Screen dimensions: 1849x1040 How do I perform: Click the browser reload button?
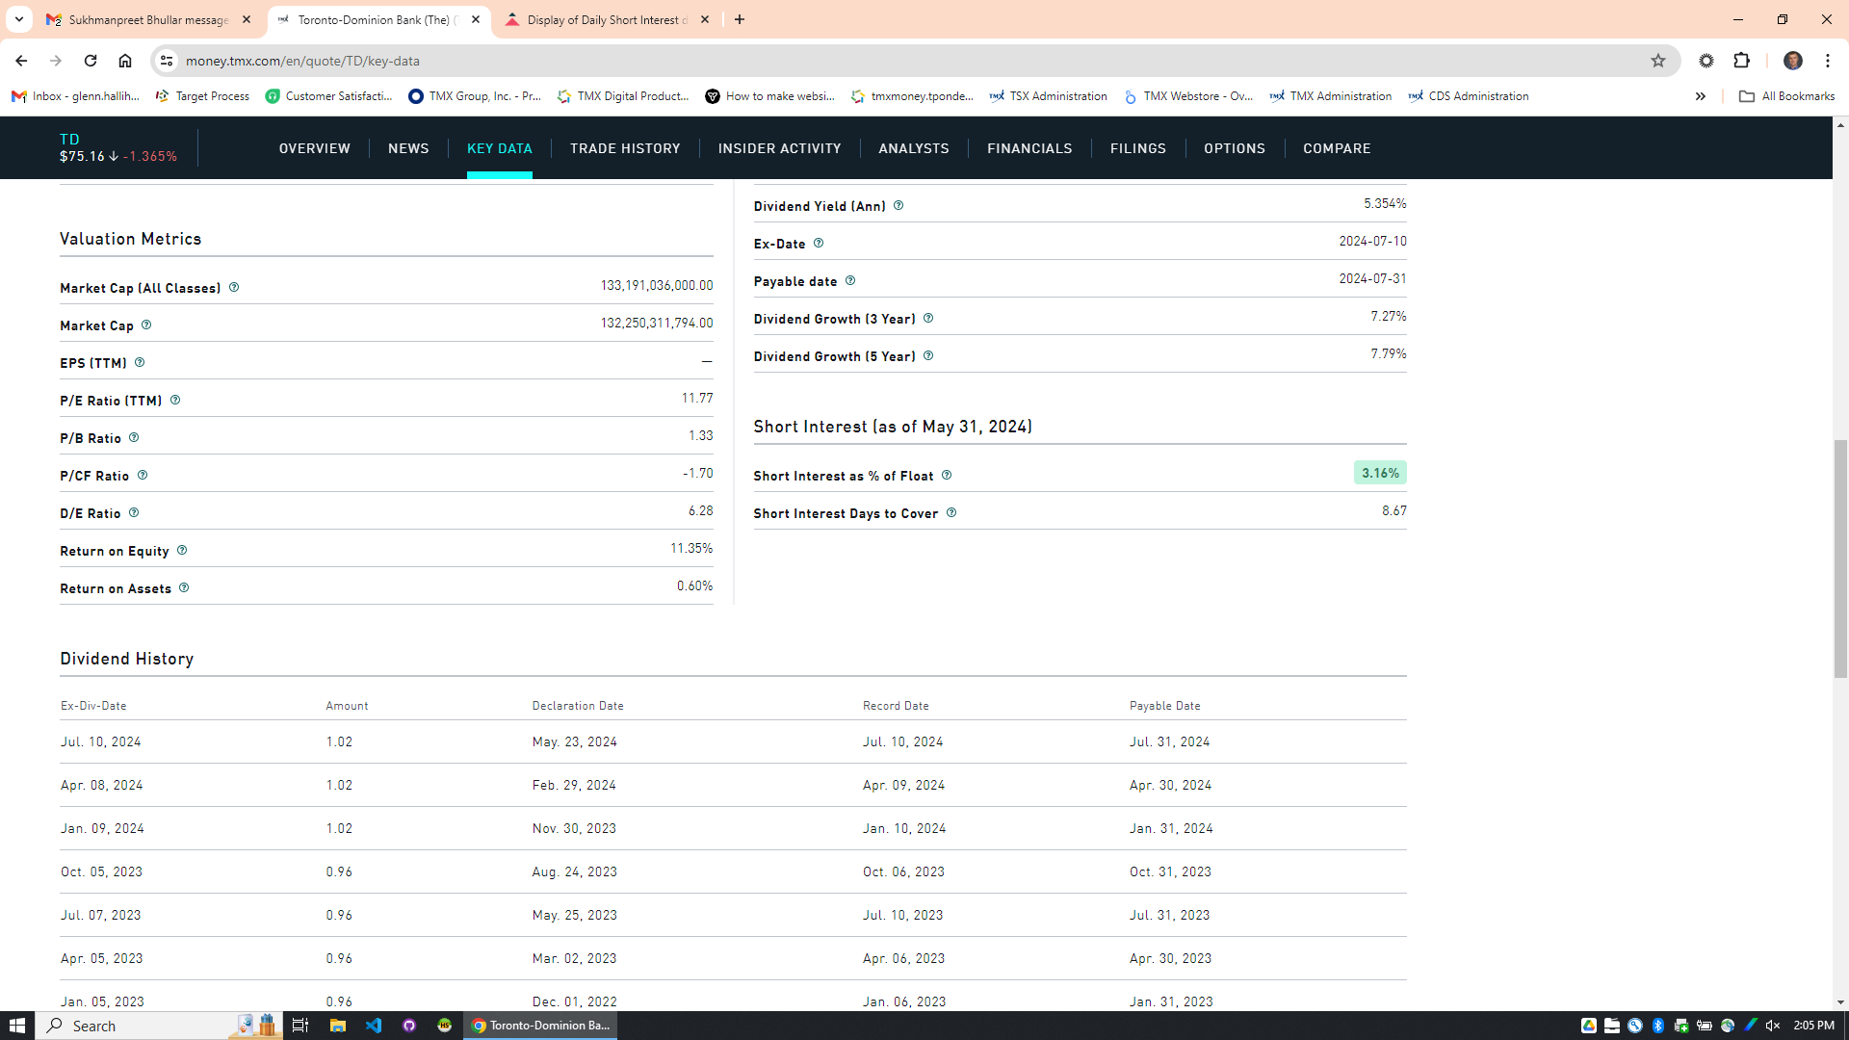pos(91,61)
